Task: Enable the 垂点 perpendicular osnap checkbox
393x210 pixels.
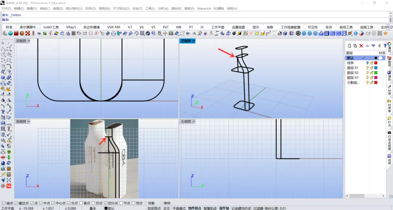Action: point(81,203)
